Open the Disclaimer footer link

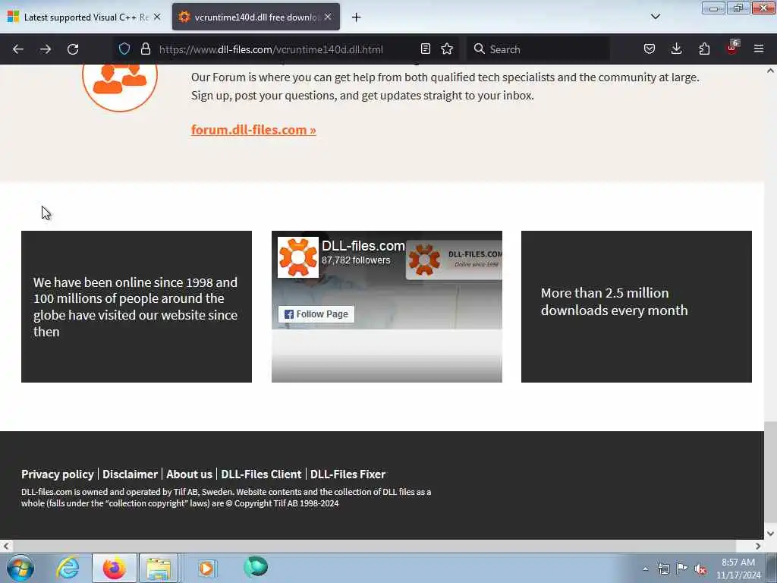pos(130,474)
